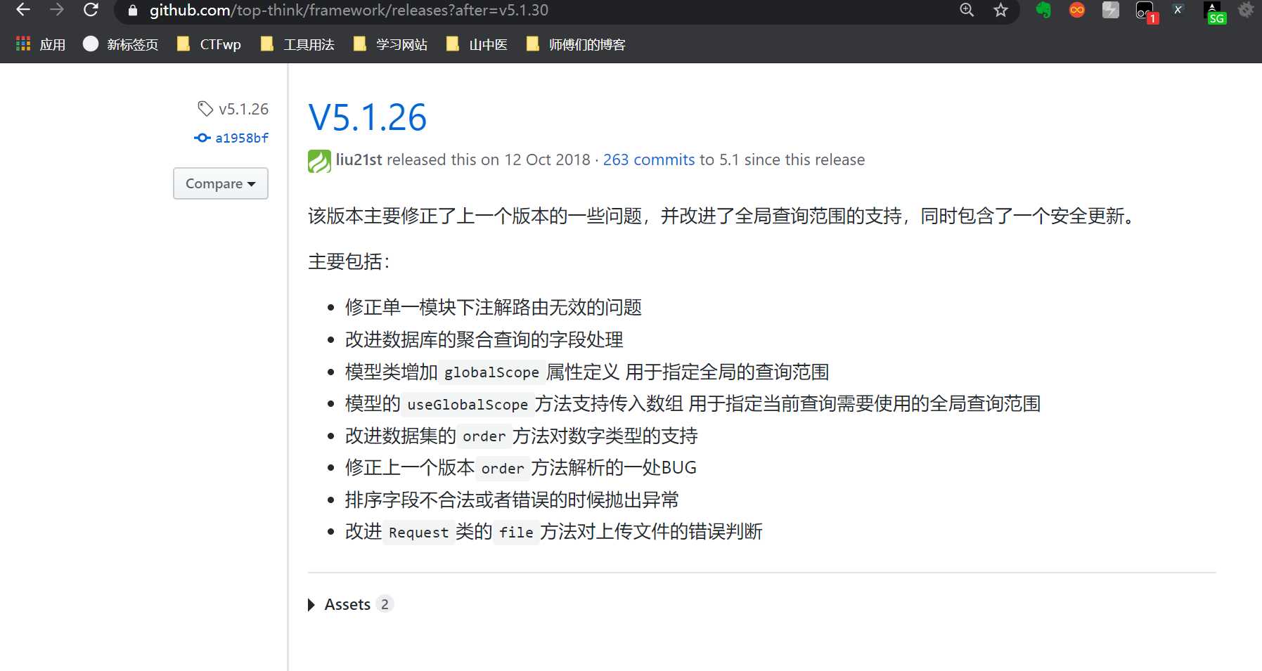Click the file code text
The width and height of the screenshot is (1262, 671).
pos(516,533)
